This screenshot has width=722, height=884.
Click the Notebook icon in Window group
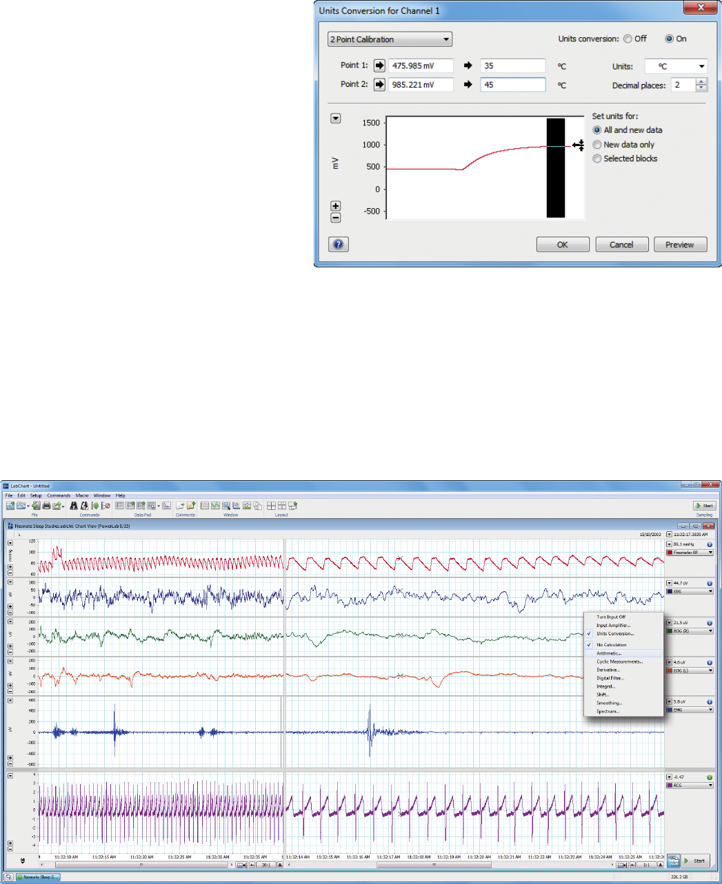tap(257, 506)
